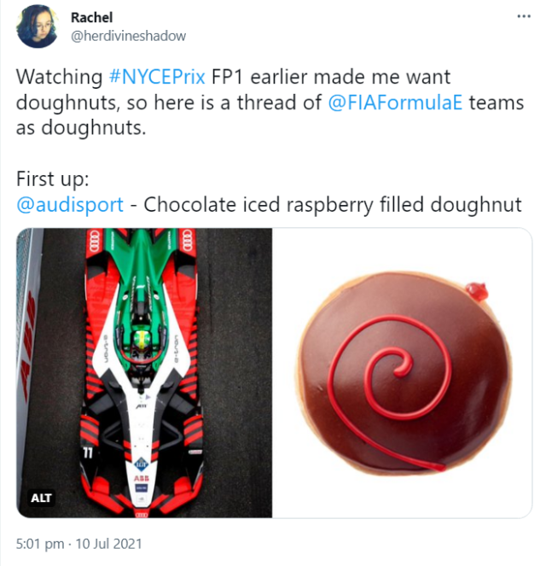Image resolution: width=546 pixels, height=566 pixels.
Task: Open the @herdivineshadow handle
Action: click(x=128, y=35)
